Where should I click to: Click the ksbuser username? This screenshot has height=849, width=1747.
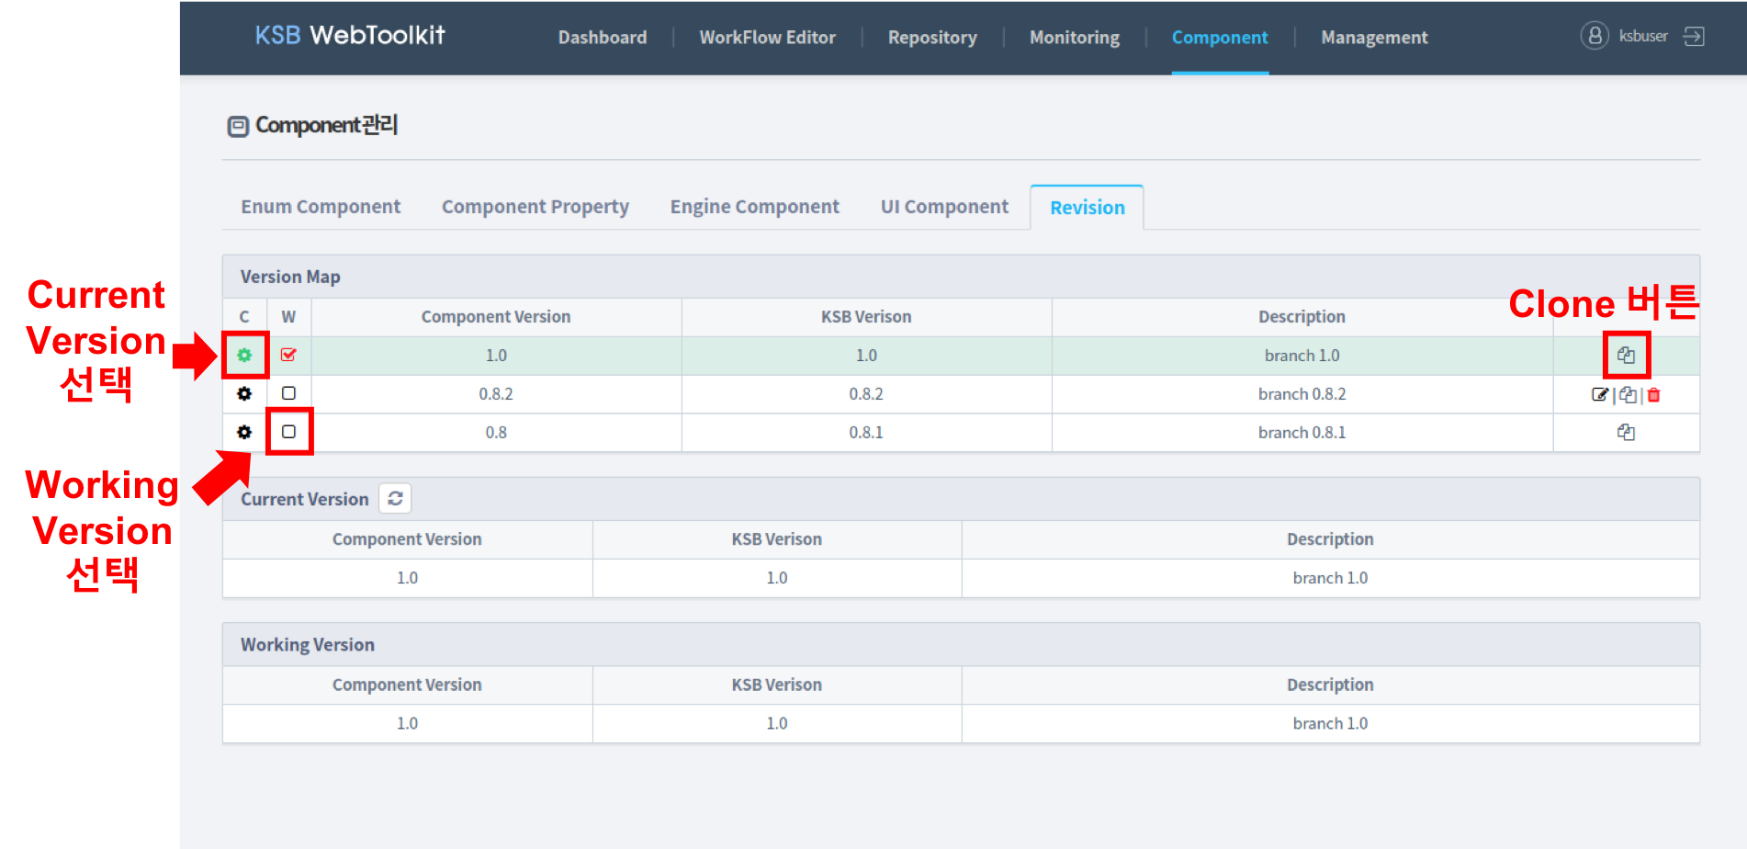coord(1643,36)
